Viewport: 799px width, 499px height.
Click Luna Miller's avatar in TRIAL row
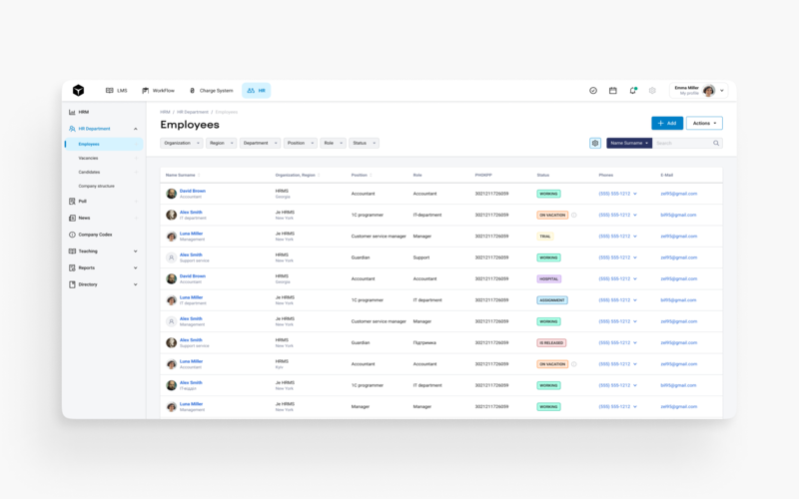[x=171, y=237]
